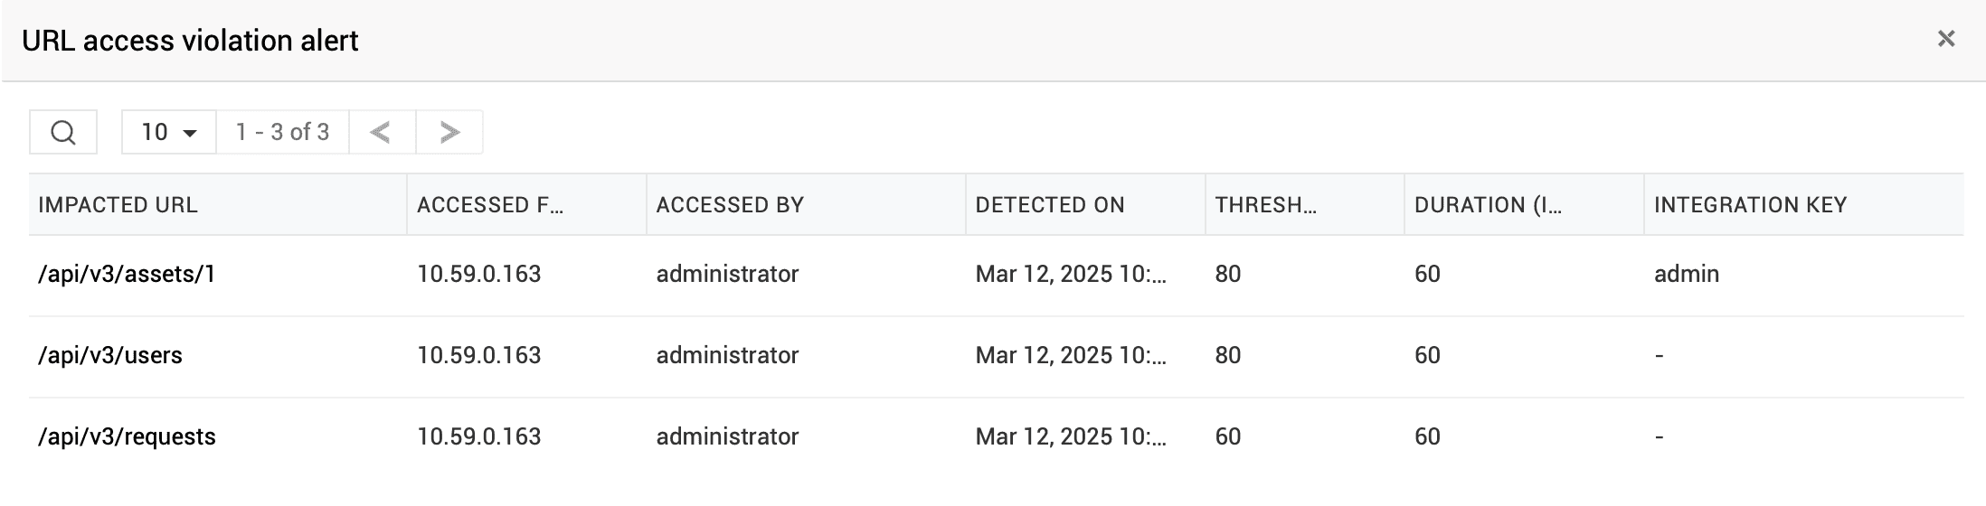Open the rows-per-page dropdown showing 10
The width and height of the screenshot is (1986, 506).
tap(169, 133)
